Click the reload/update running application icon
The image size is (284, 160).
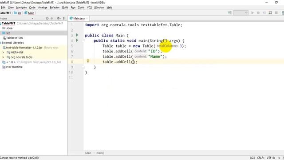pos(270,13)
